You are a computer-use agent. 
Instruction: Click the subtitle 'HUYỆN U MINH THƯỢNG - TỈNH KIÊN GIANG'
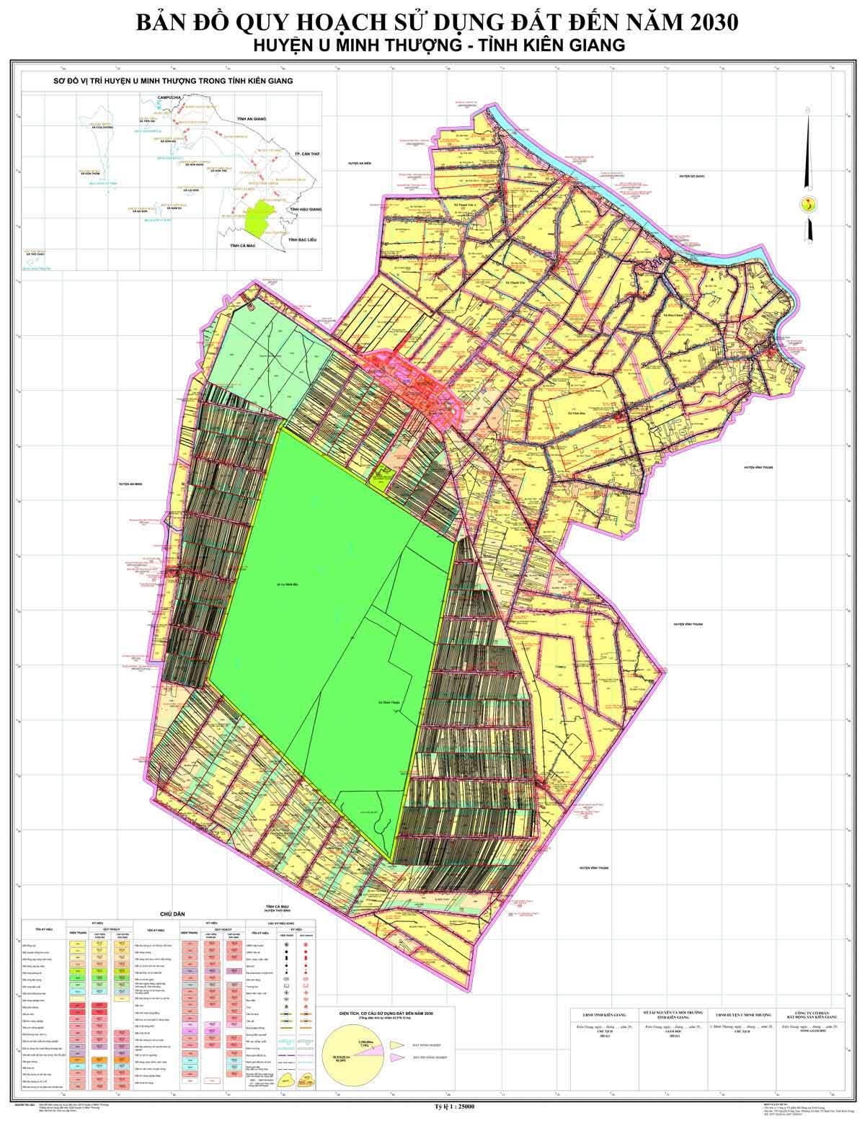(438, 45)
